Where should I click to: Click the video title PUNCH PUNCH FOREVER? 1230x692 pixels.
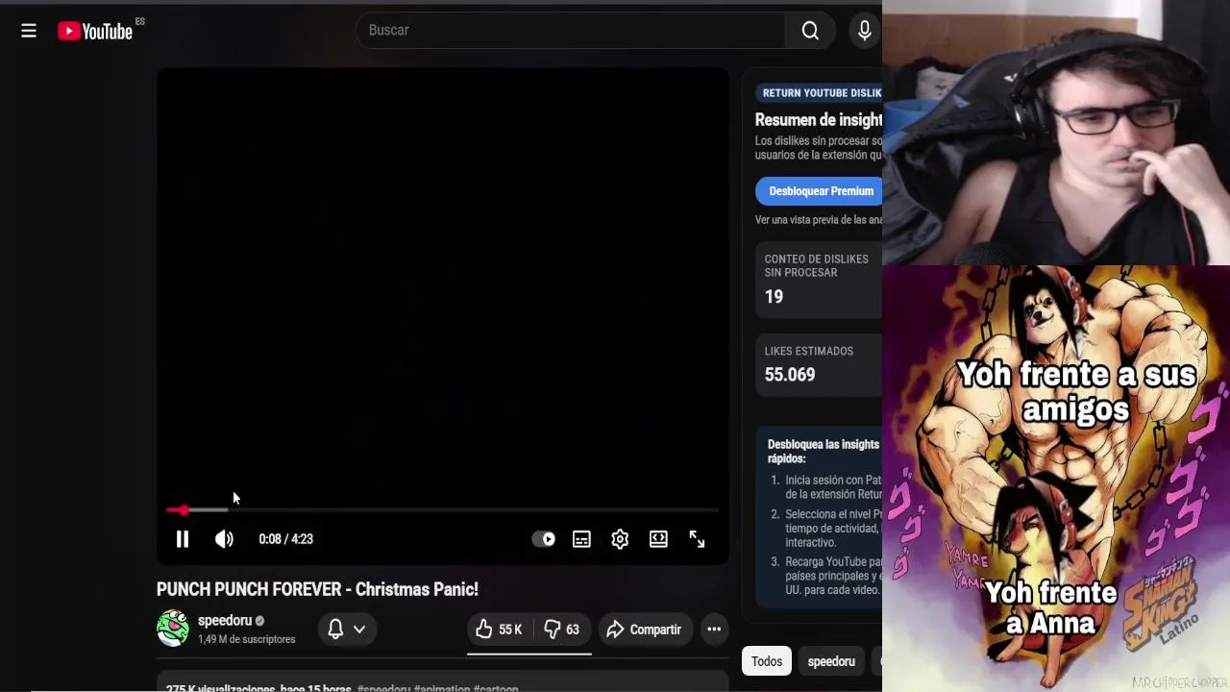click(317, 589)
